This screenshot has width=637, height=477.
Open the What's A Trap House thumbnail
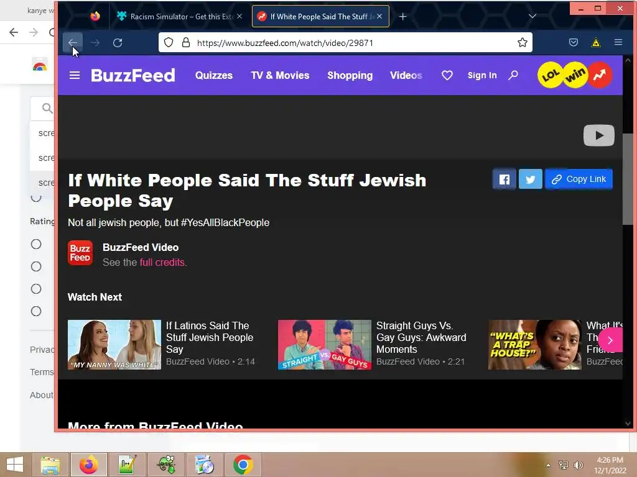[x=534, y=345]
